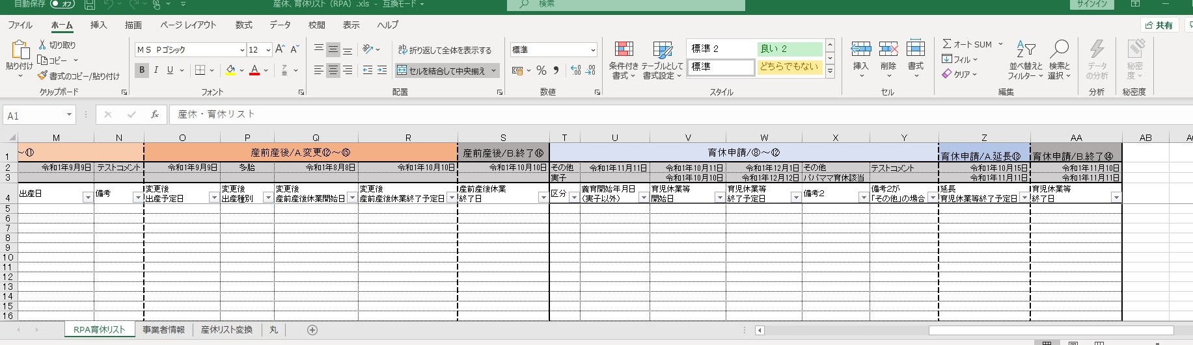
Task: Toggle center horizontal alignment button
Action: pos(333,70)
